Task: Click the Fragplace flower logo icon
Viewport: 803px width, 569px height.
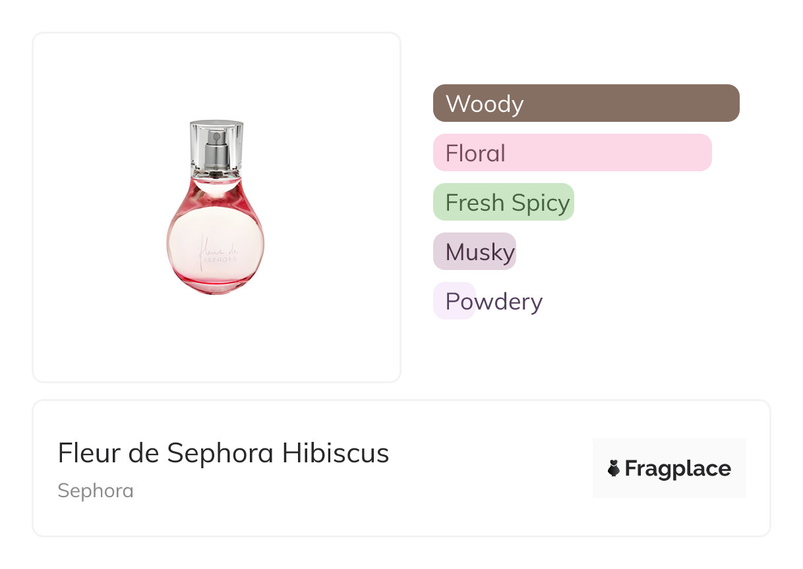Action: click(614, 469)
